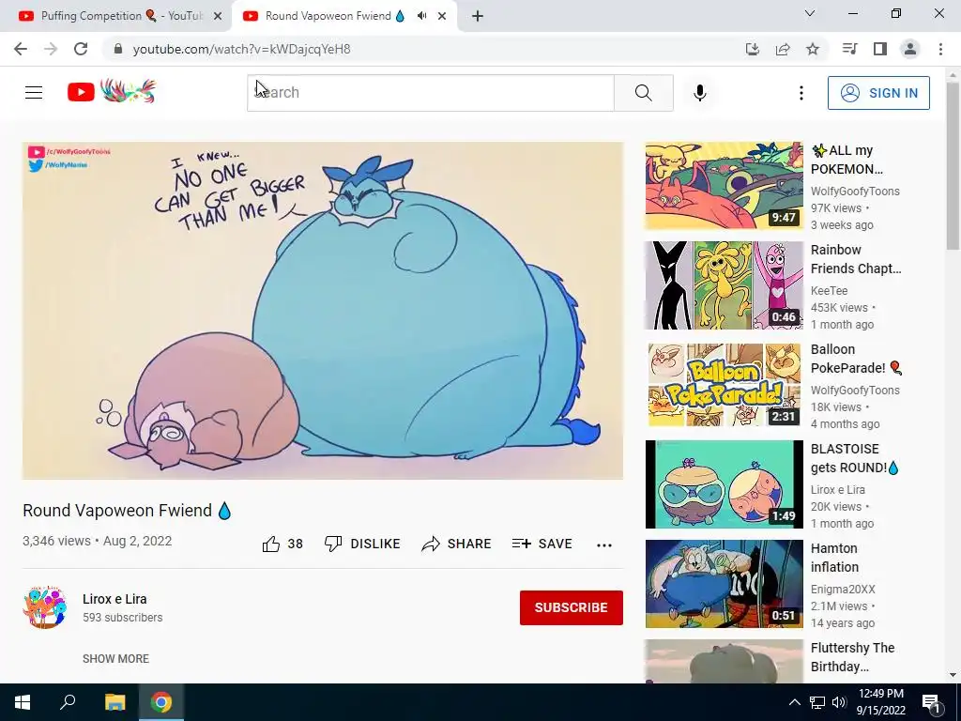Click Chrome icon in taskbar
Image resolution: width=961 pixels, height=721 pixels.
(161, 702)
